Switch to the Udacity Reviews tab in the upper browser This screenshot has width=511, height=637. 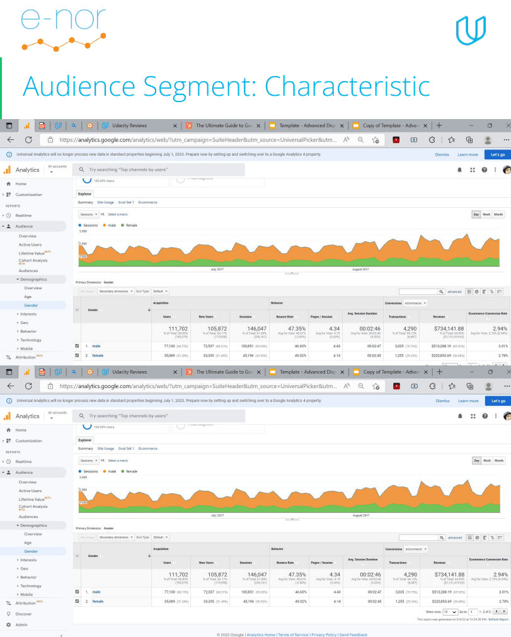point(139,125)
